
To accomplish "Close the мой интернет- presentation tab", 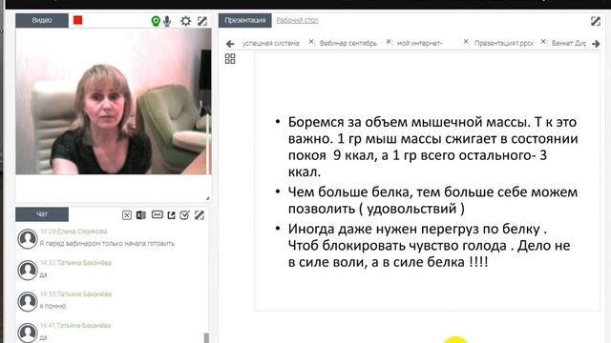I will (x=466, y=42).
